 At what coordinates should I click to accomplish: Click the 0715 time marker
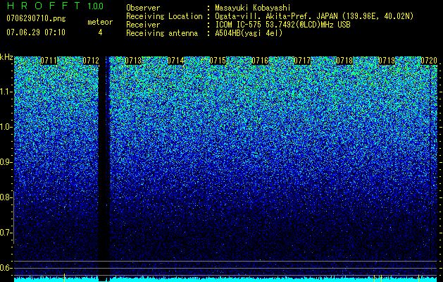tap(218, 61)
